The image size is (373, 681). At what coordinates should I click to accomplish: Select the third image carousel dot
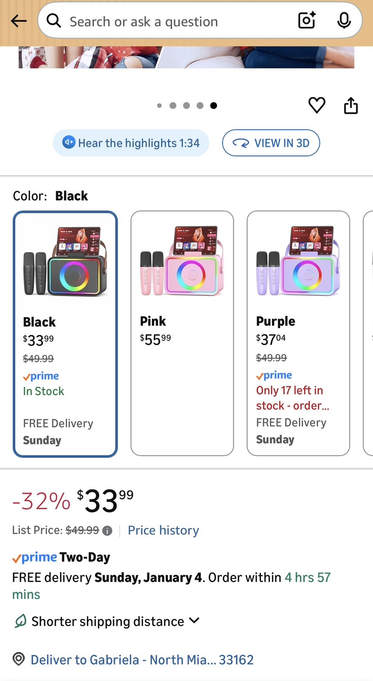point(186,106)
